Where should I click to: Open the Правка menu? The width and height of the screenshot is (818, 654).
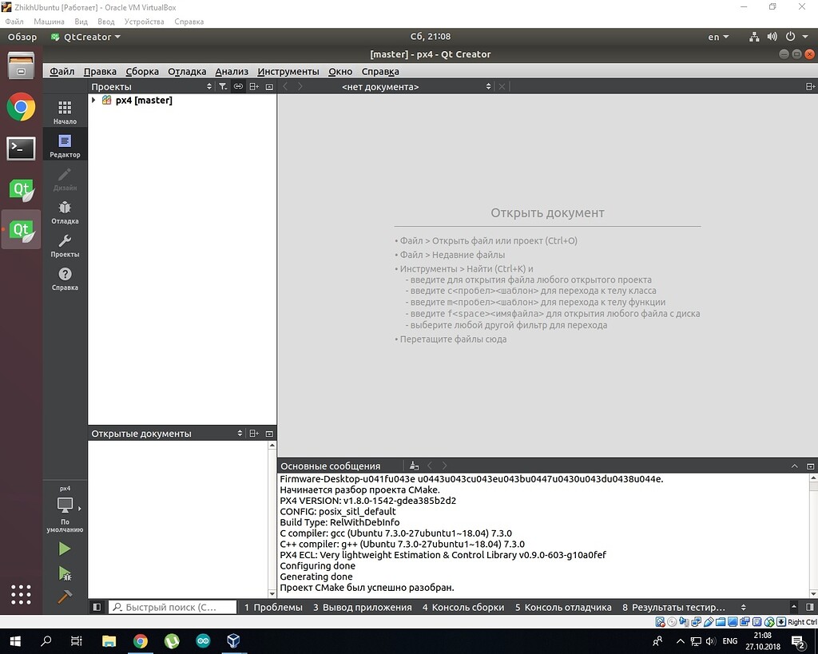tap(100, 71)
